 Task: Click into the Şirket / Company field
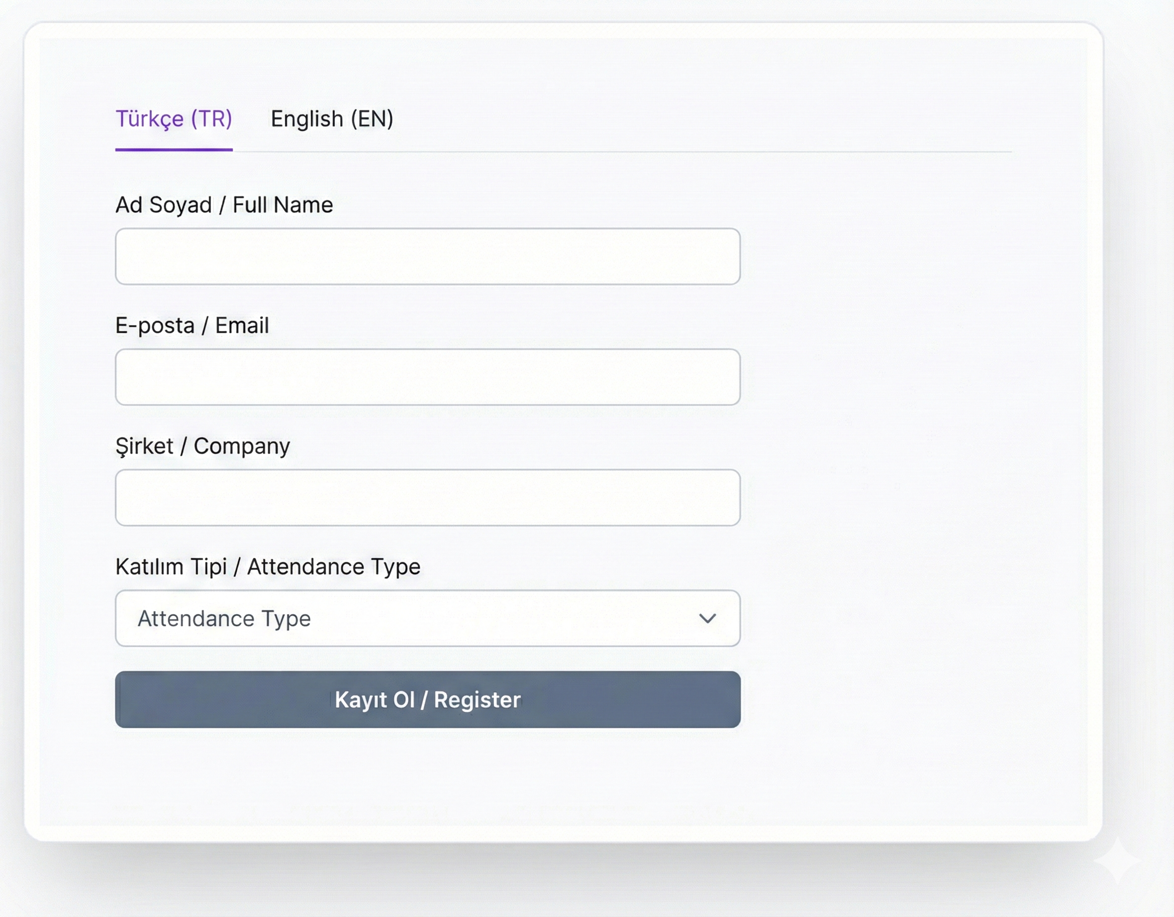(x=427, y=498)
